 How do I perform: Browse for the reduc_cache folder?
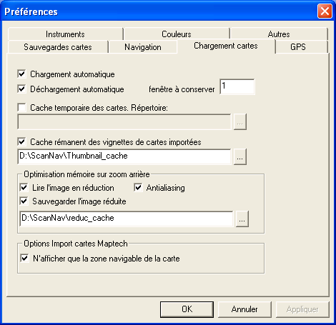242,219
